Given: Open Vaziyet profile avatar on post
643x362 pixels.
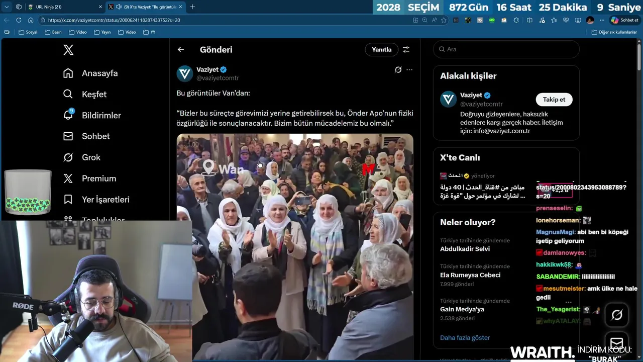Looking at the screenshot, I should tap(185, 74).
